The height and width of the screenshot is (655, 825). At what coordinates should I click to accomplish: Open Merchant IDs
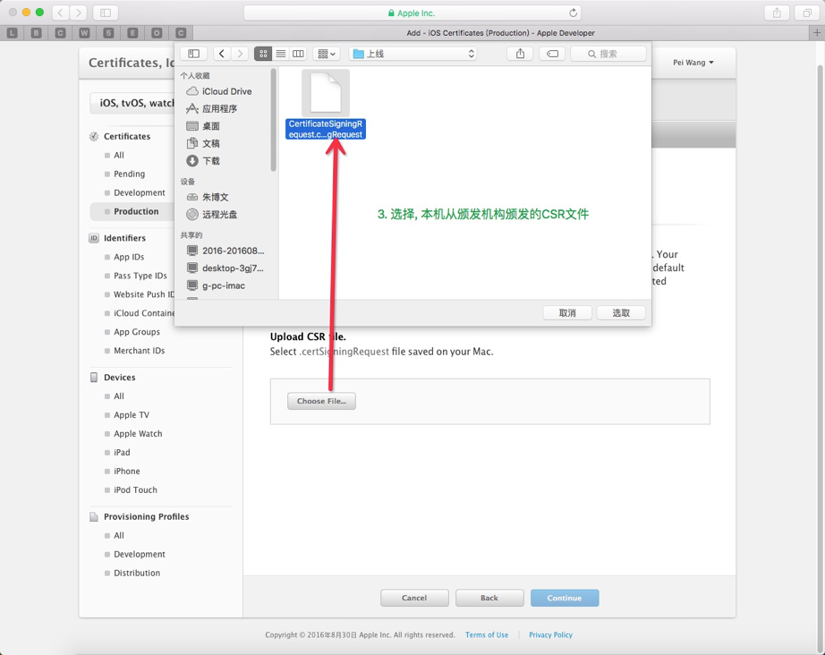140,351
